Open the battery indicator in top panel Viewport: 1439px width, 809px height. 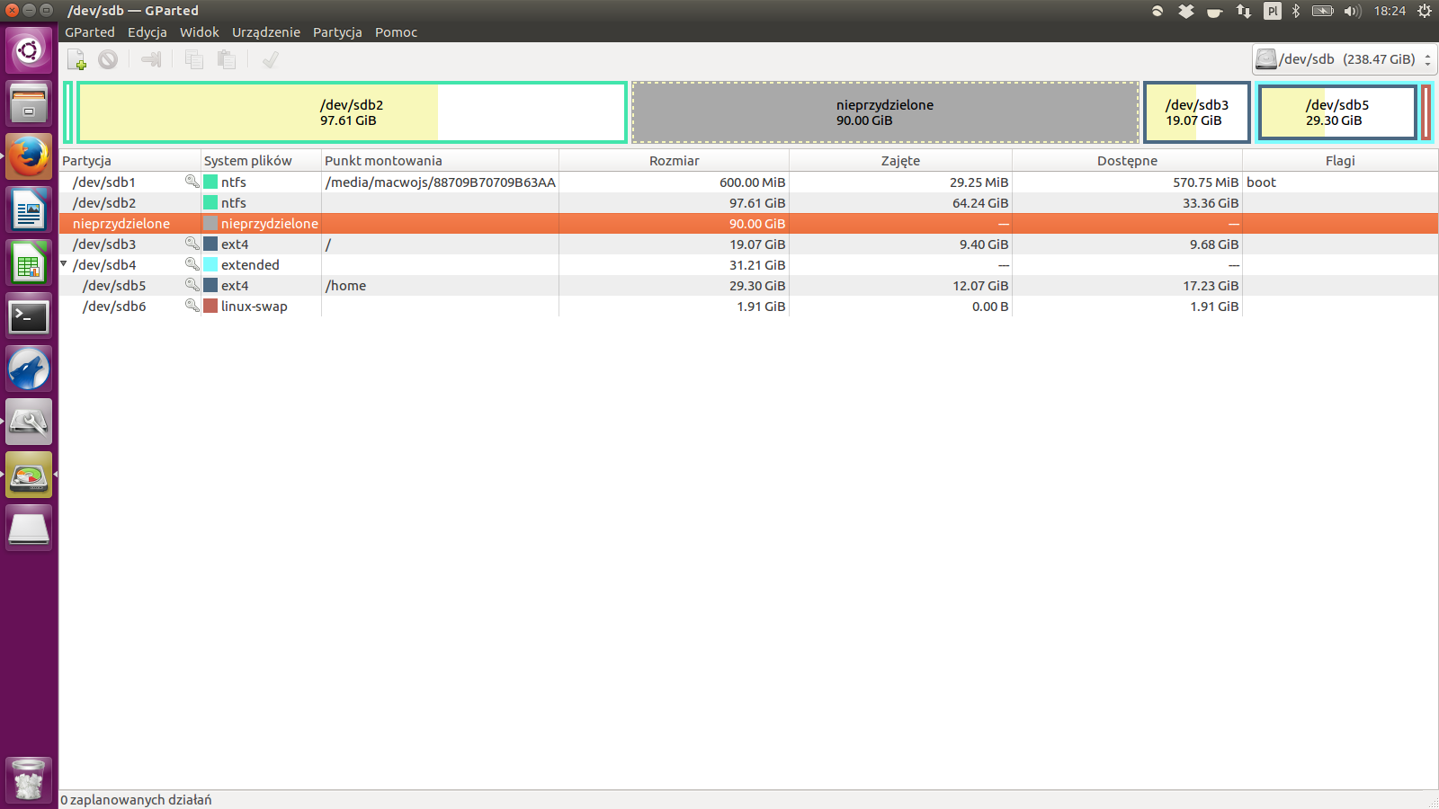(x=1323, y=11)
